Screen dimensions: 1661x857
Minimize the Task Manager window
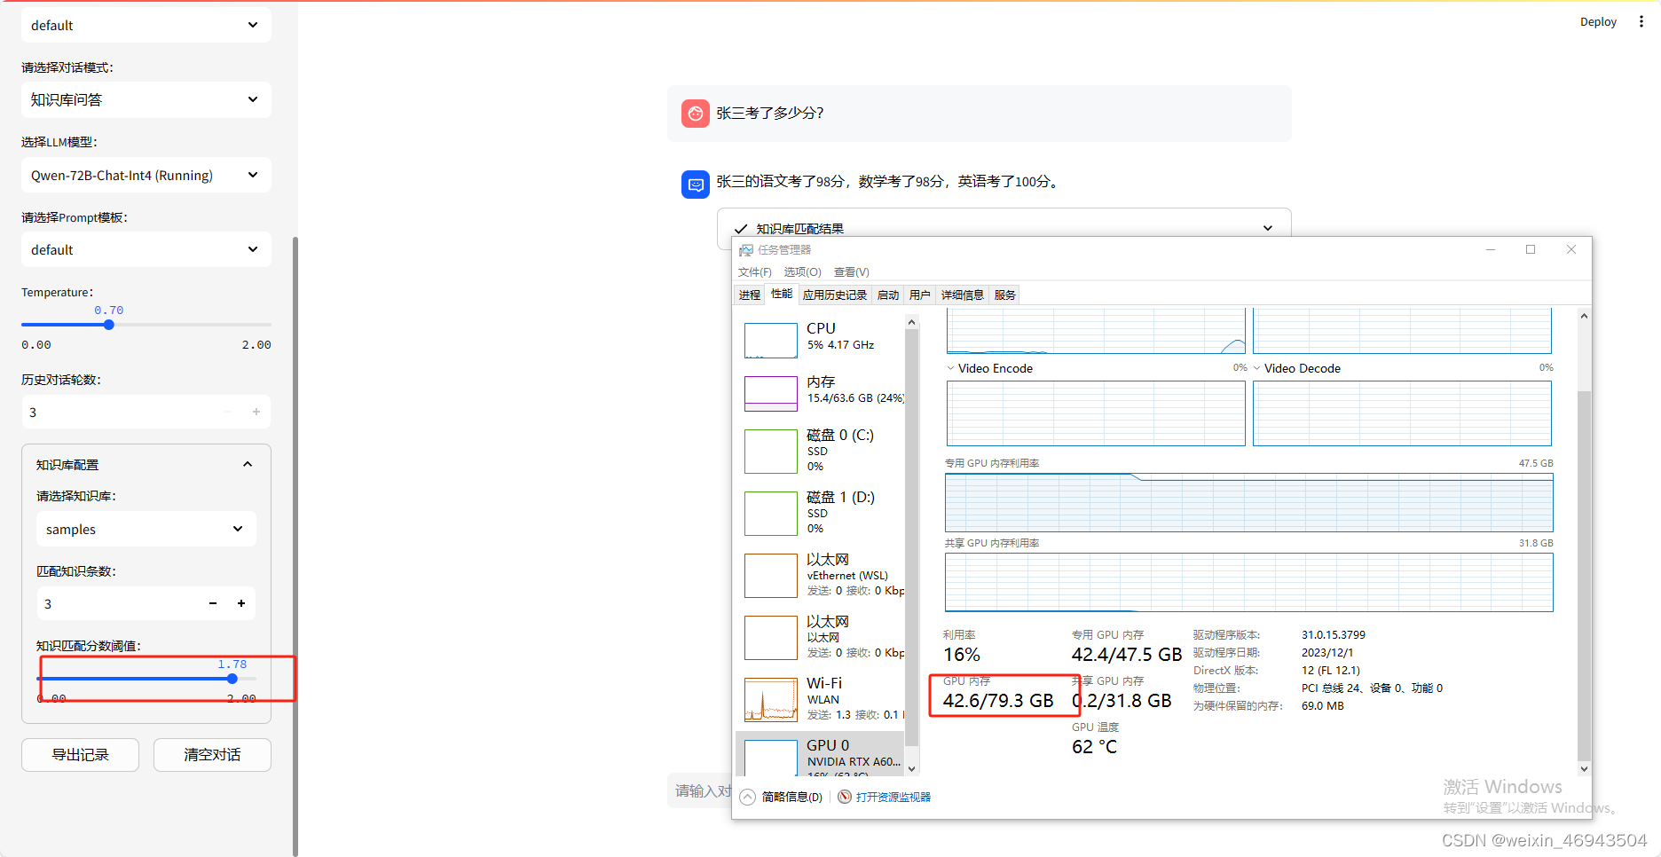coord(1491,249)
